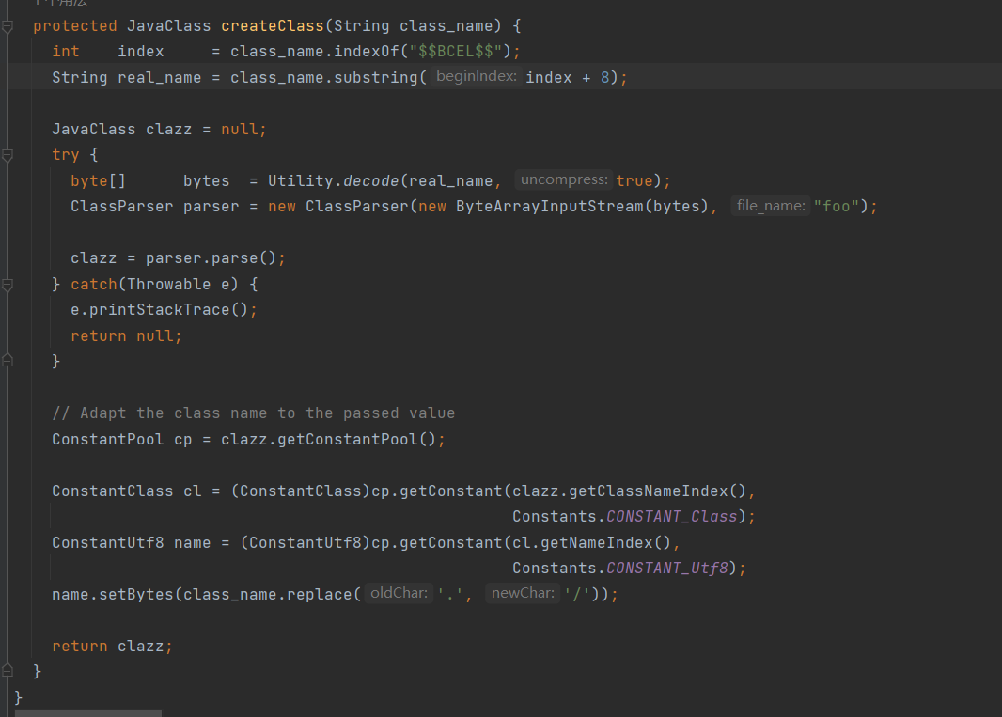This screenshot has width=1002, height=717.
Task: Collapse the createClass method fold marker
Action: [8, 26]
